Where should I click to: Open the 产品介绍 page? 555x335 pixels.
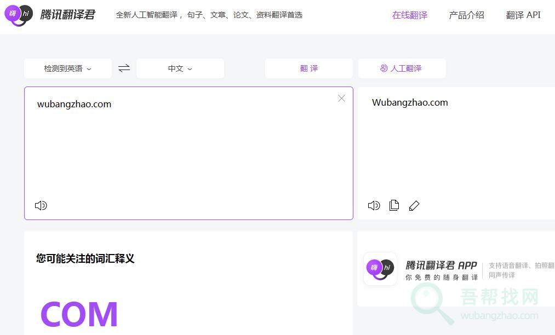click(466, 15)
